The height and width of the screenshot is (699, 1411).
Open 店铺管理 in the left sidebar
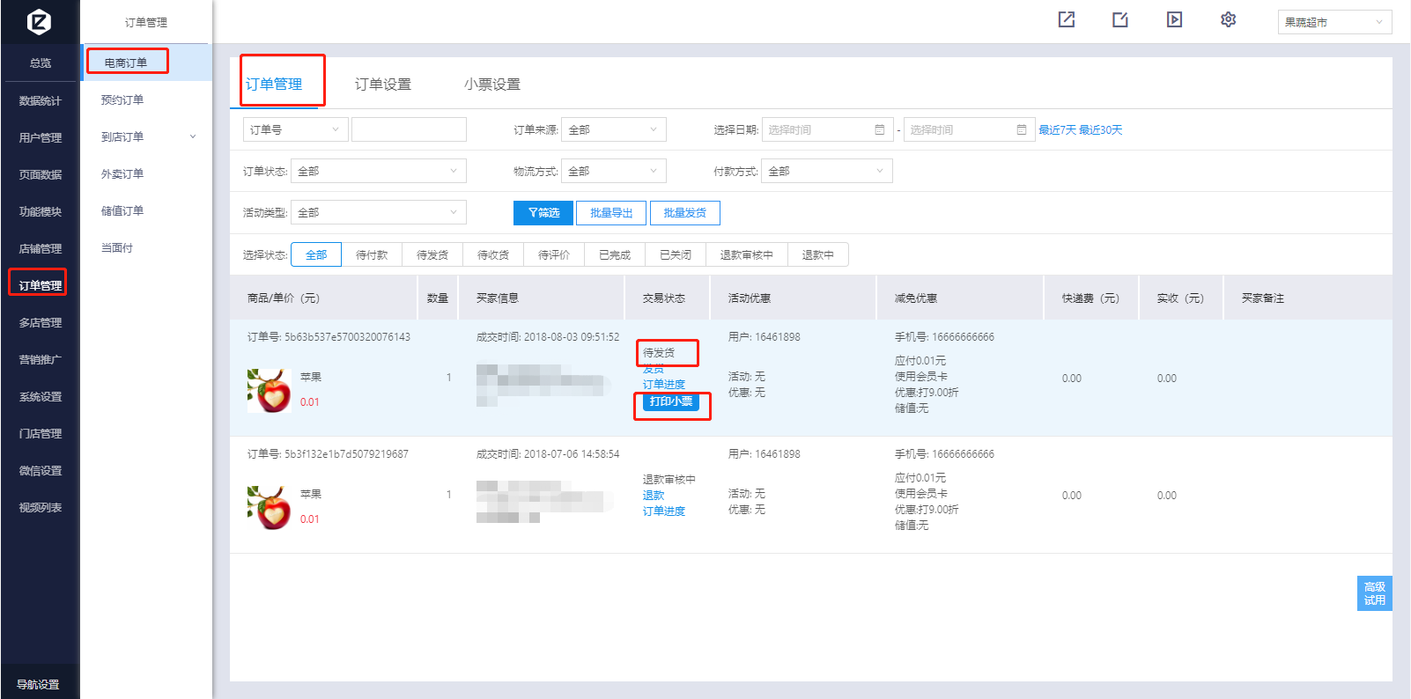click(41, 249)
